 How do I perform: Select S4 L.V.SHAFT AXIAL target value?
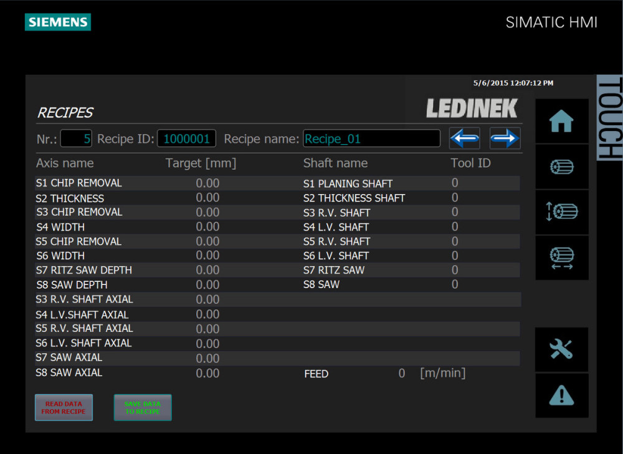207,314
